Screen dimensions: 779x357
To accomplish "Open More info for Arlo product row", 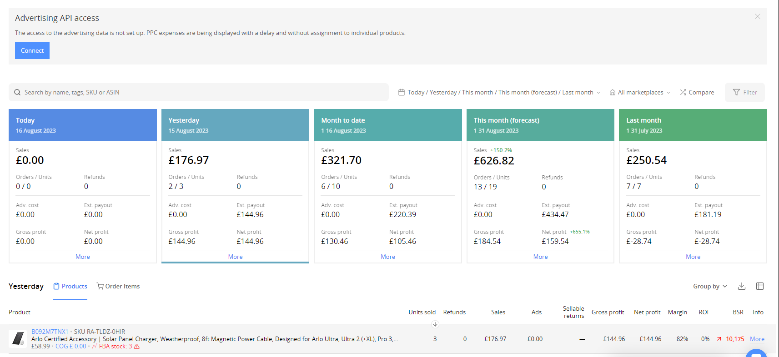I will pos(757,339).
